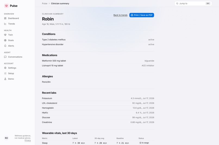Click the Penicillin allergy
The image size is (219, 145).
(x=46, y=82)
